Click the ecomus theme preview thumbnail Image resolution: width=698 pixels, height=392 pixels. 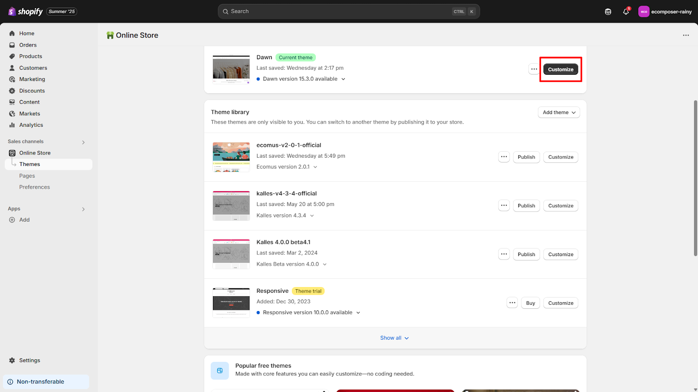click(231, 157)
